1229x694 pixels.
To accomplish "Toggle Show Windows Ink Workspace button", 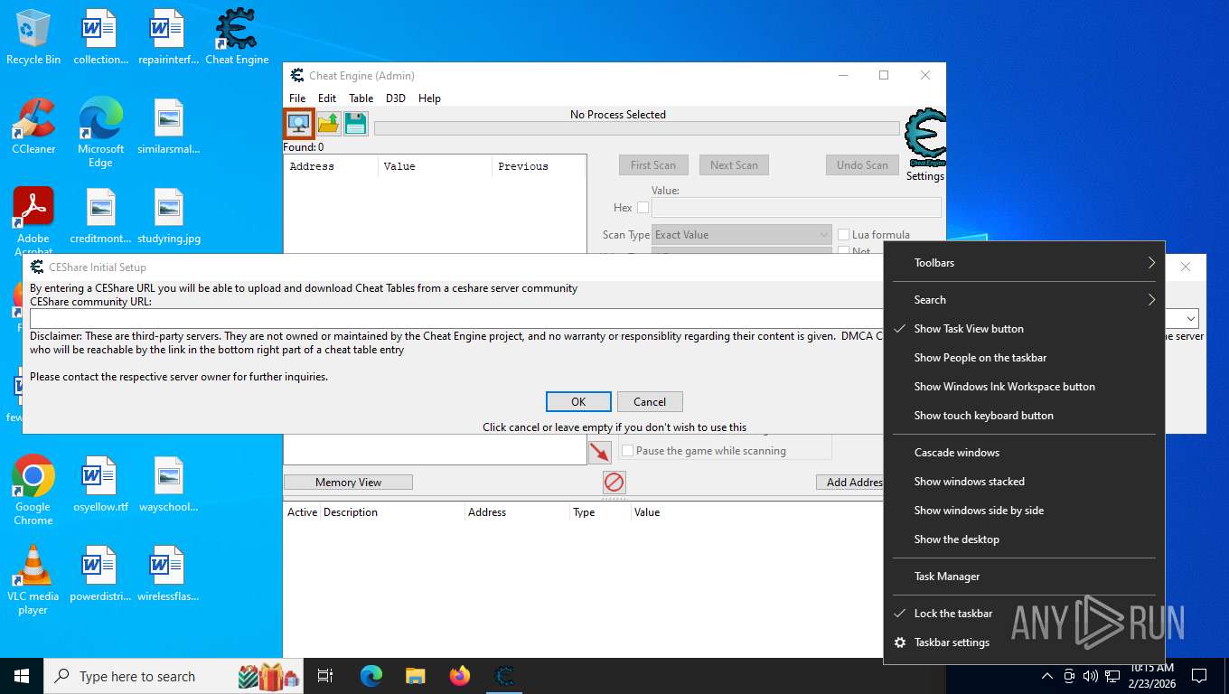I will [x=1024, y=387].
